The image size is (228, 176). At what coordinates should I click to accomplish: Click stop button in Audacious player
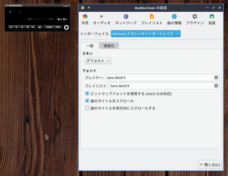pyautogui.click(x=28, y=27)
